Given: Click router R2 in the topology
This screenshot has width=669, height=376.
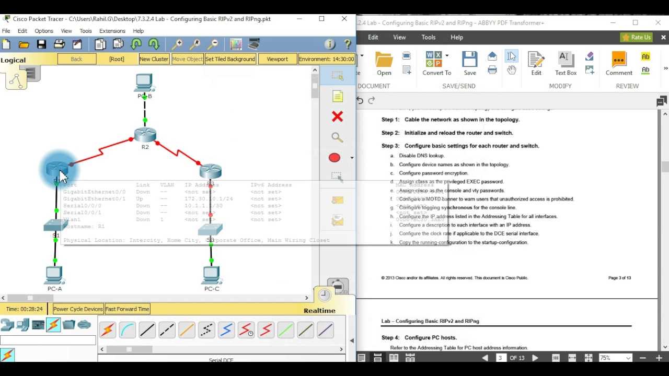Looking at the screenshot, I should point(145,135).
